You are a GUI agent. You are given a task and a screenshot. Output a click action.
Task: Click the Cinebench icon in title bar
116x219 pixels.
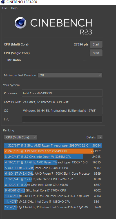3,2
